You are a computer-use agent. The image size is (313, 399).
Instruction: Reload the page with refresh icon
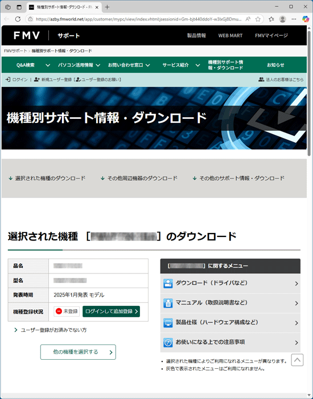coord(18,19)
